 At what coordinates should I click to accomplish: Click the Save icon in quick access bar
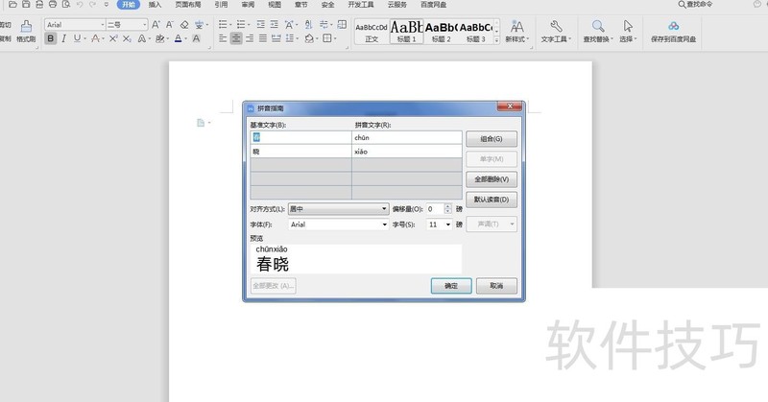pyautogui.click(x=26, y=5)
